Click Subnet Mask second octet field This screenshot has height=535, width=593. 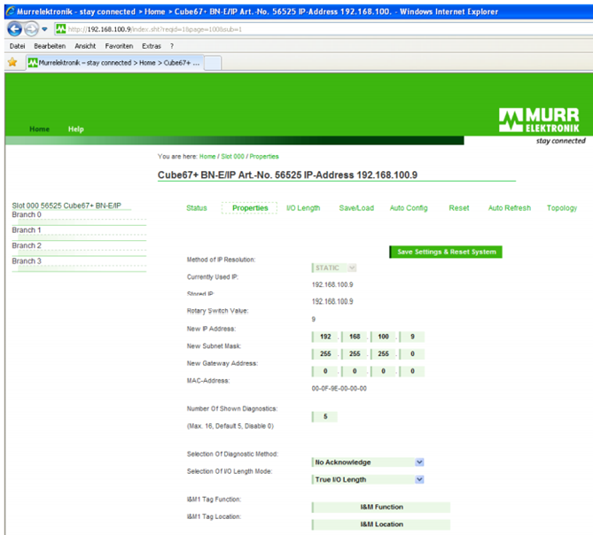coord(354,354)
